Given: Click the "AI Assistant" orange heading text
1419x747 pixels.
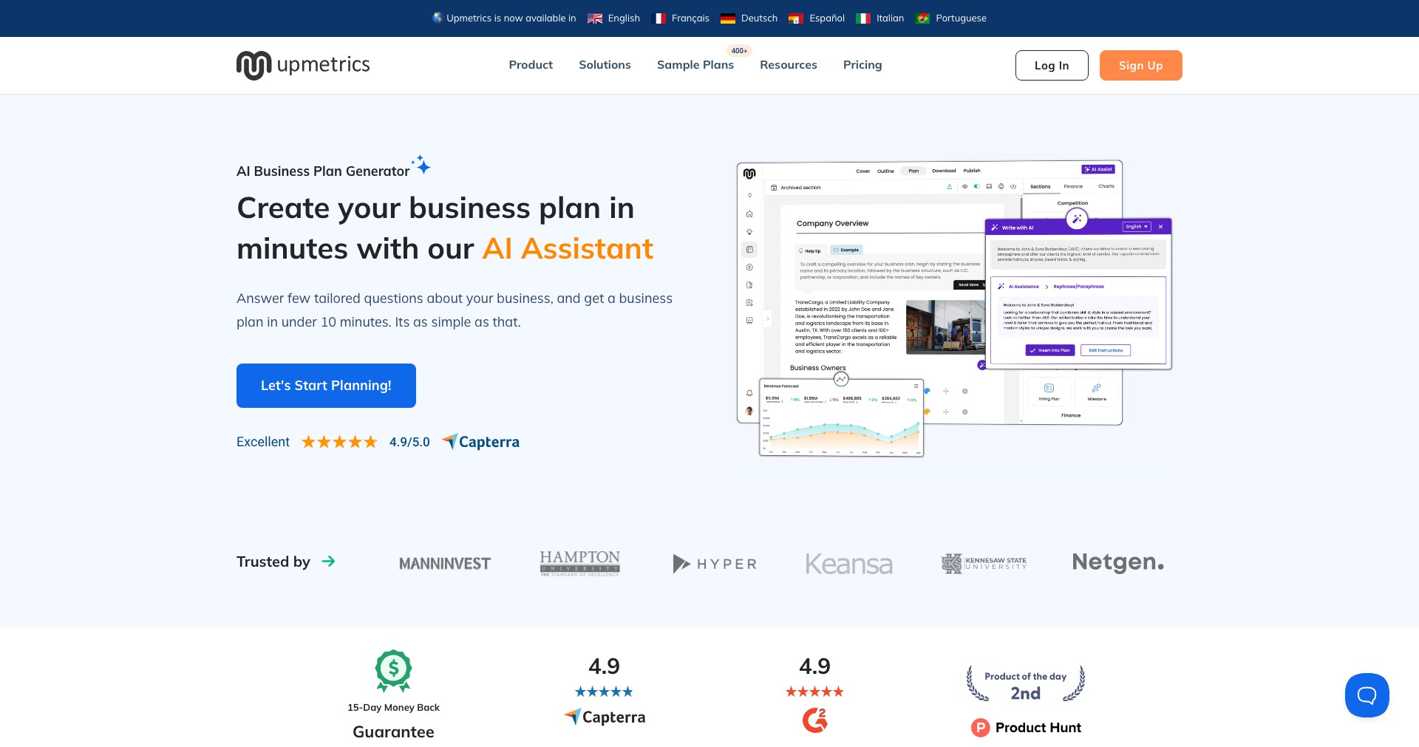Looking at the screenshot, I should pyautogui.click(x=568, y=249).
